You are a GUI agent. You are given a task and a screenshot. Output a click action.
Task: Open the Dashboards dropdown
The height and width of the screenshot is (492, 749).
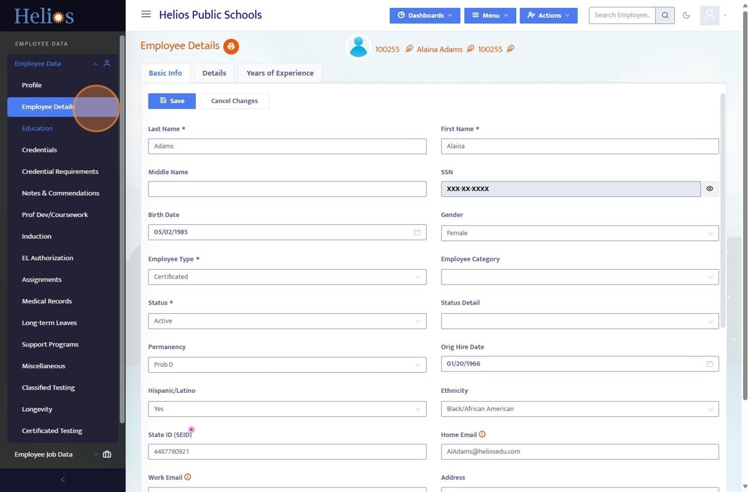pyautogui.click(x=425, y=15)
